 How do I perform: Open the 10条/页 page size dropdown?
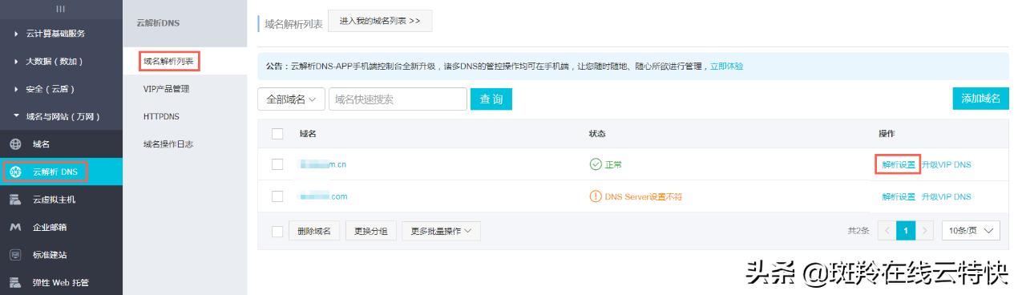(x=972, y=231)
